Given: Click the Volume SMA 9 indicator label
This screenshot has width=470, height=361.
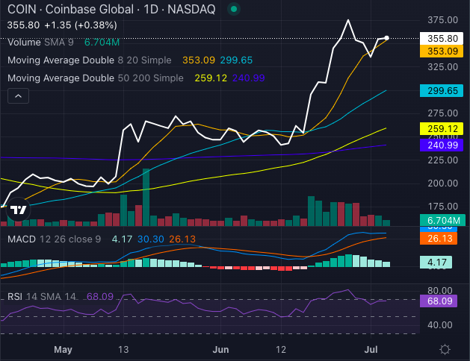Looking at the screenshot, I should click(x=40, y=43).
